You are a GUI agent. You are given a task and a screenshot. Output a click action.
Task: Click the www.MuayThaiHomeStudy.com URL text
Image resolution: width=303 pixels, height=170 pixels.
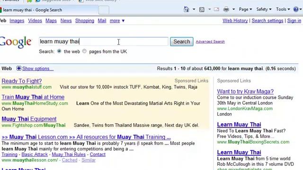pos(35,103)
